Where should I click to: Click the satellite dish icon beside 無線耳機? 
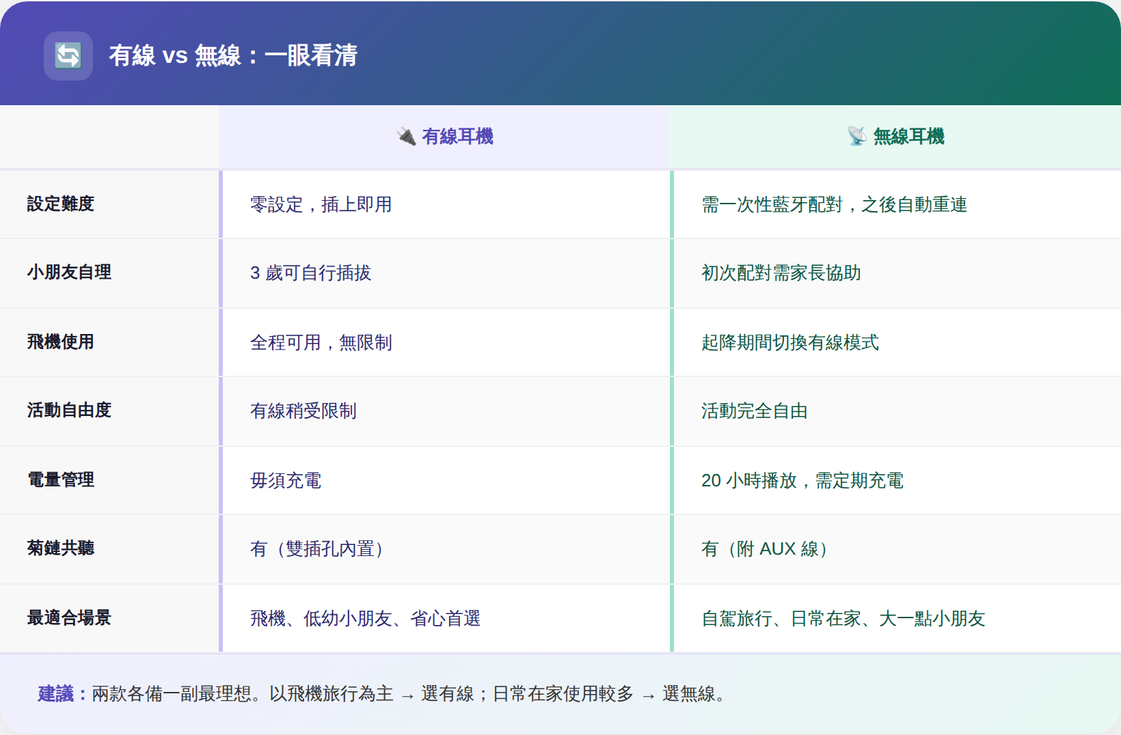coord(857,137)
